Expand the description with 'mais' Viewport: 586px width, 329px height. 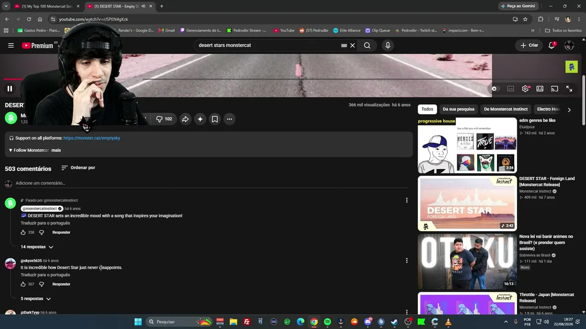point(56,150)
